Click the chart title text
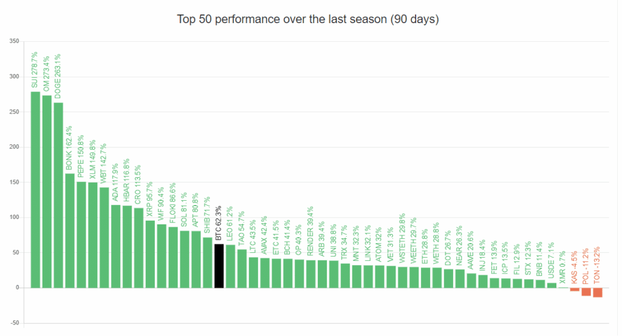The width and height of the screenshot is (622, 336). tap(308, 19)
